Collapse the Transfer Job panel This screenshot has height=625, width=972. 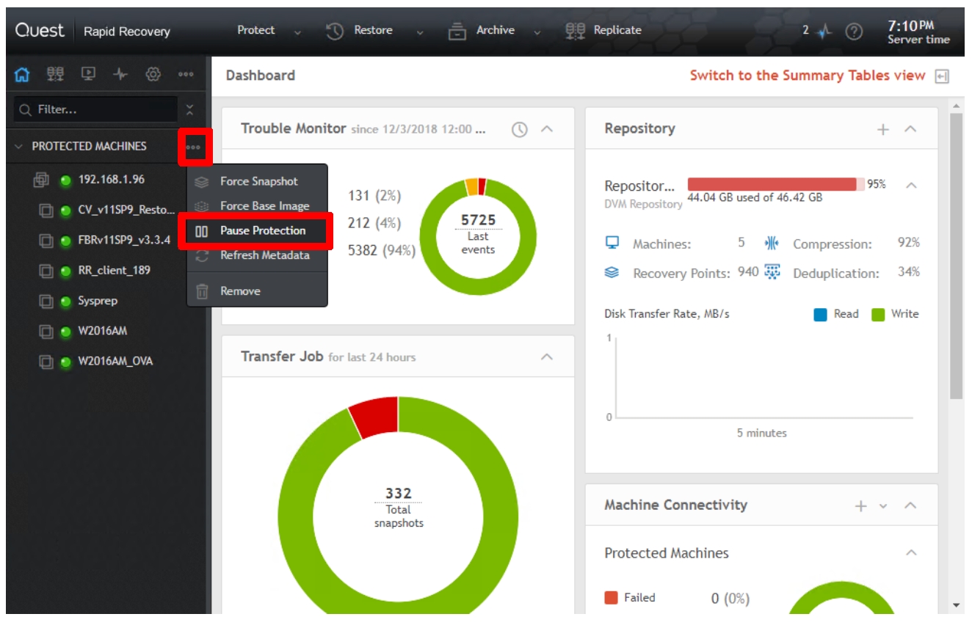pyautogui.click(x=546, y=357)
